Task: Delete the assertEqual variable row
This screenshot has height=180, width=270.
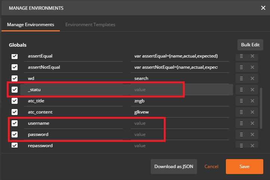Action: pos(252,56)
